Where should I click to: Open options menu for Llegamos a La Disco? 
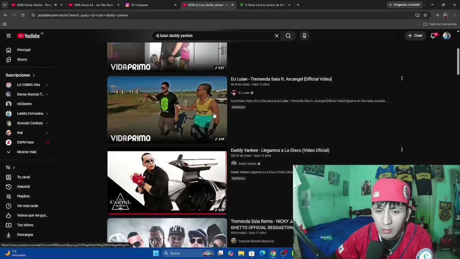pos(402,150)
